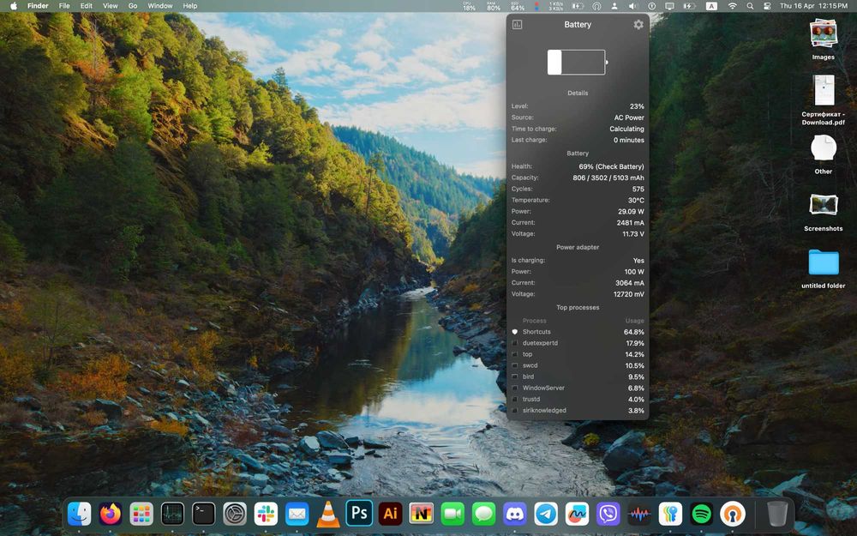Click the swcd process row
This screenshot has height=536, width=857.
[578, 366]
